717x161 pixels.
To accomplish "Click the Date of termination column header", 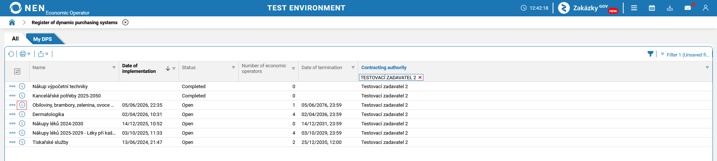I will pos(322,67).
